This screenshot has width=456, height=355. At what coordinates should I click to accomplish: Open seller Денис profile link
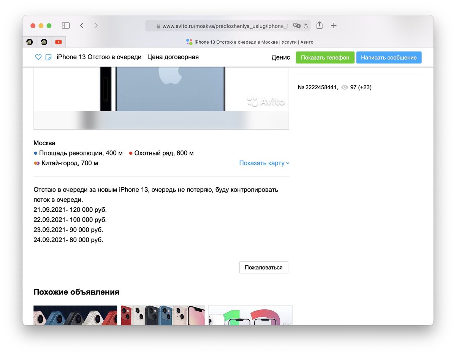click(281, 57)
